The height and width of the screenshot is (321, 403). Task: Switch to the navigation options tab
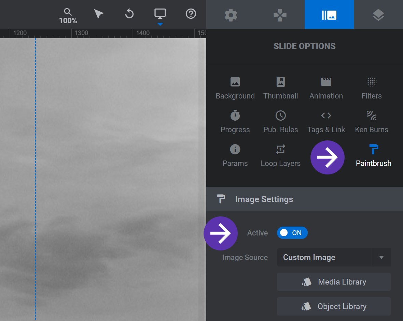pyautogui.click(x=280, y=15)
